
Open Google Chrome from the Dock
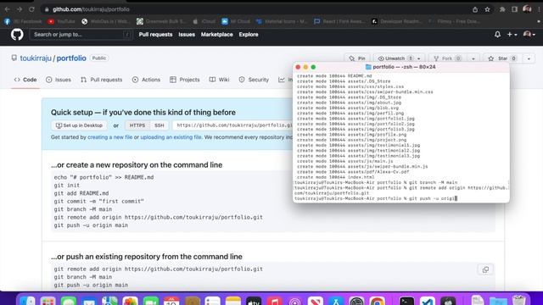tap(377, 302)
